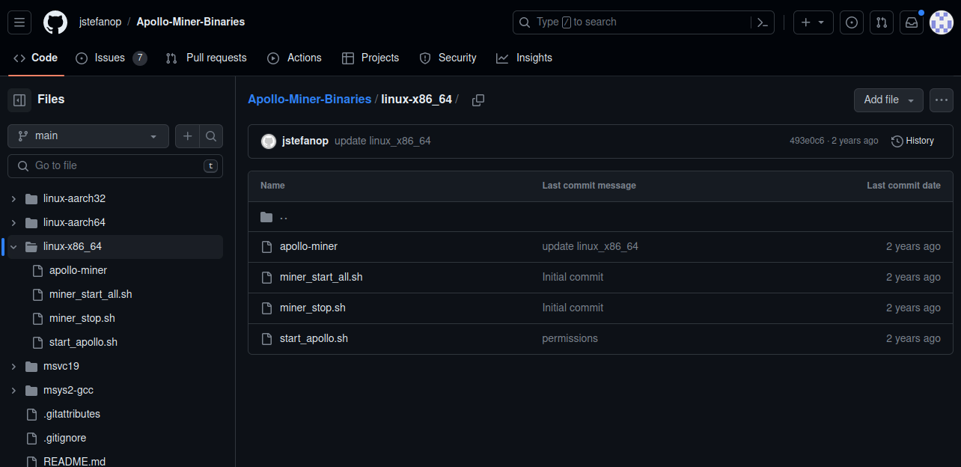Expand the msvc19 folder

(x=13, y=366)
